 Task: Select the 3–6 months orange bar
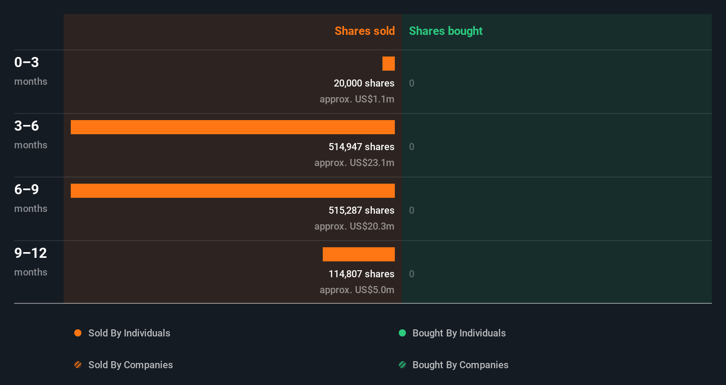[233, 127]
